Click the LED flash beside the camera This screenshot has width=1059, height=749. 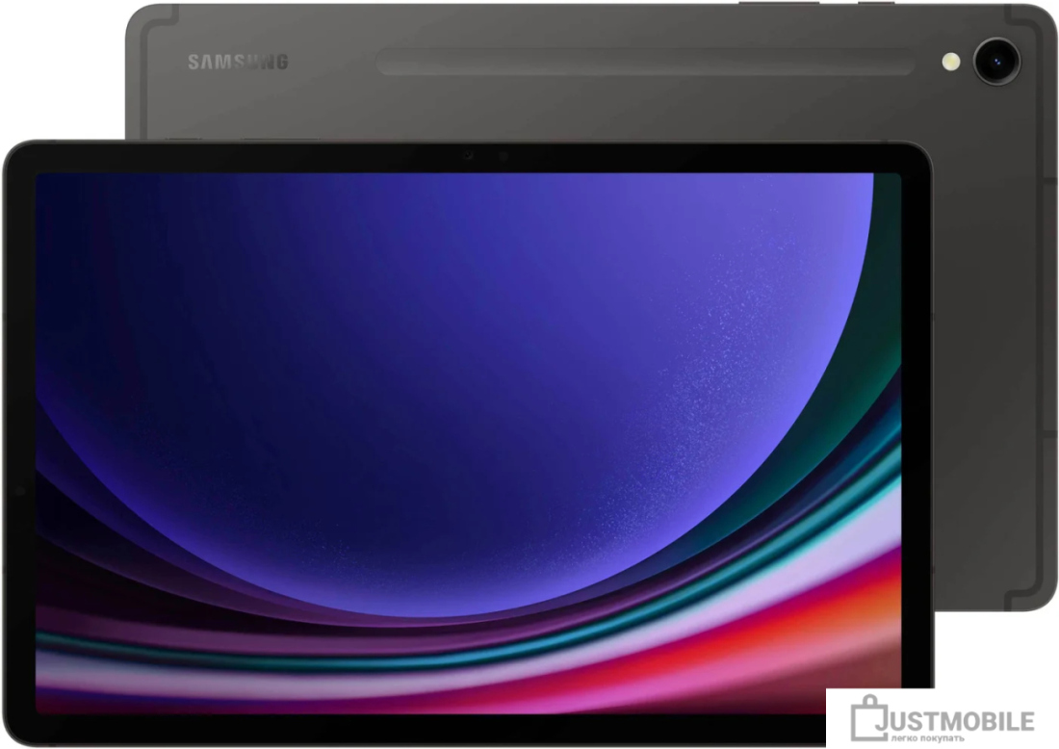coord(951,63)
